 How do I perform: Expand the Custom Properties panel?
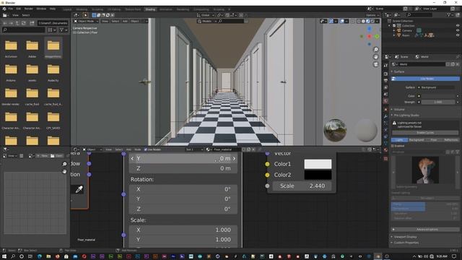coord(406,243)
